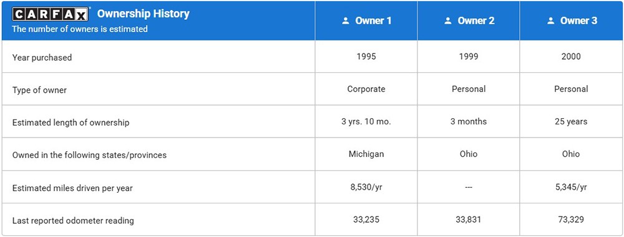
Task: Select Owner 2's 33,831 odometer reading
Action: [469, 219]
